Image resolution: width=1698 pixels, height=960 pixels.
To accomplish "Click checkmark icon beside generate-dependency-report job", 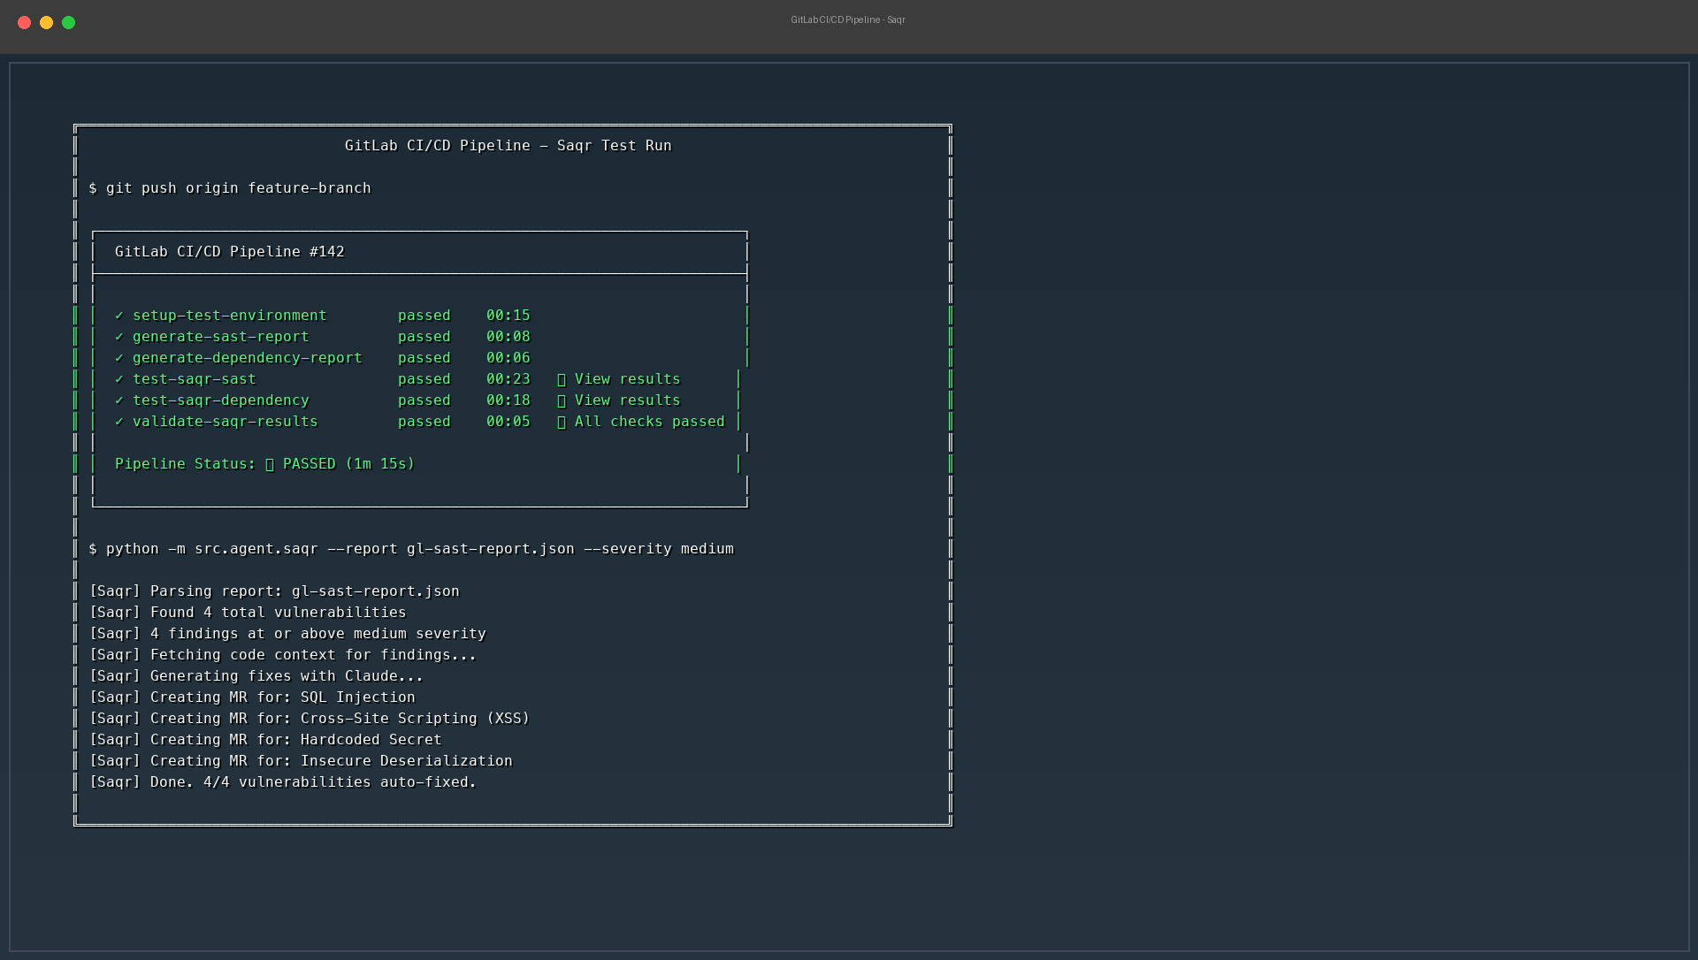I will point(119,358).
